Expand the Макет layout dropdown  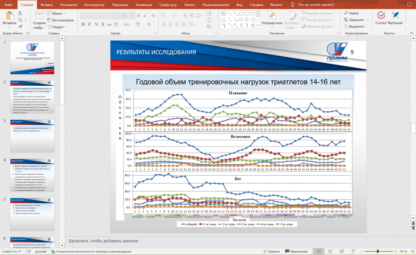point(57,13)
